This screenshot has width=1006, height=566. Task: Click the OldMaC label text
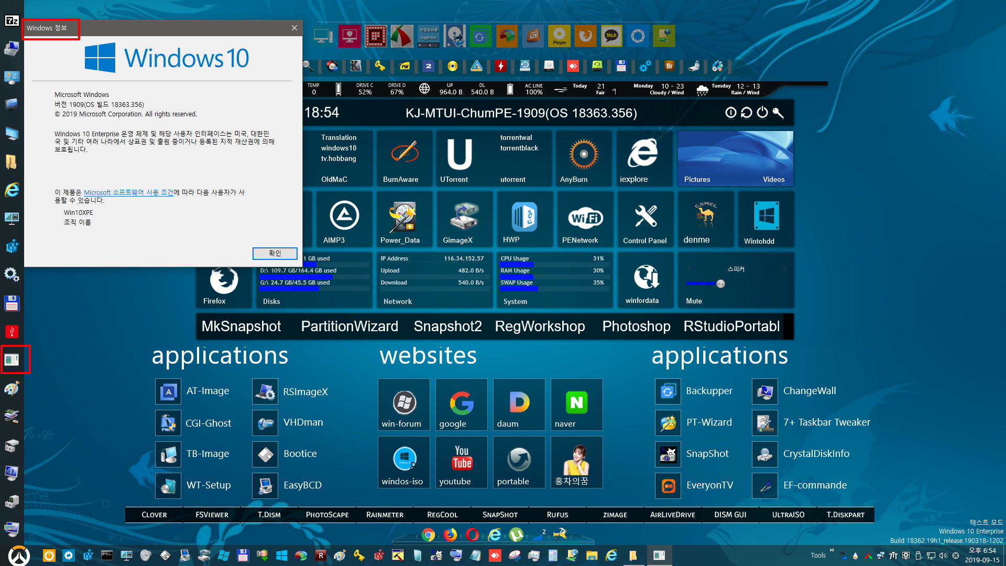click(x=334, y=179)
